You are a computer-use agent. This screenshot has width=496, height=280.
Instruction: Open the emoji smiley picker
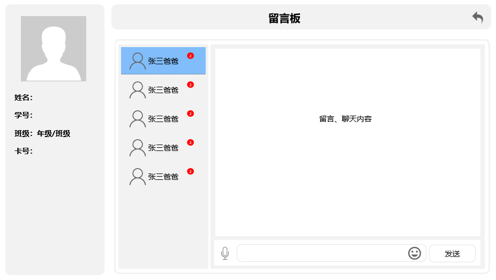415,253
